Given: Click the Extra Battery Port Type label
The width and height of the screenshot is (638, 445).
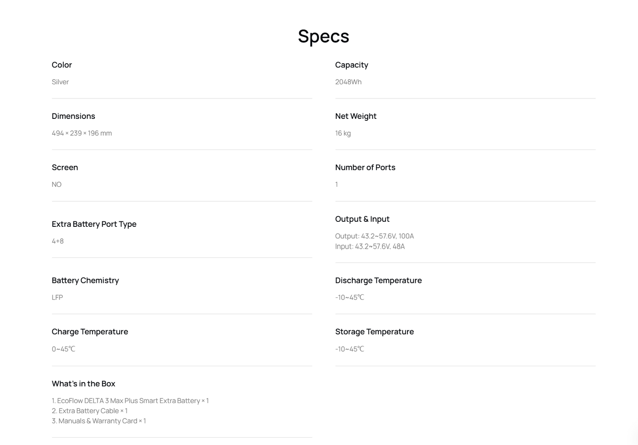Looking at the screenshot, I should (94, 224).
